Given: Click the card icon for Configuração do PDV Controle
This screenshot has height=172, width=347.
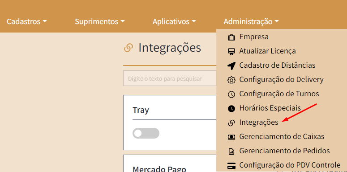Looking at the screenshot, I should [231, 165].
